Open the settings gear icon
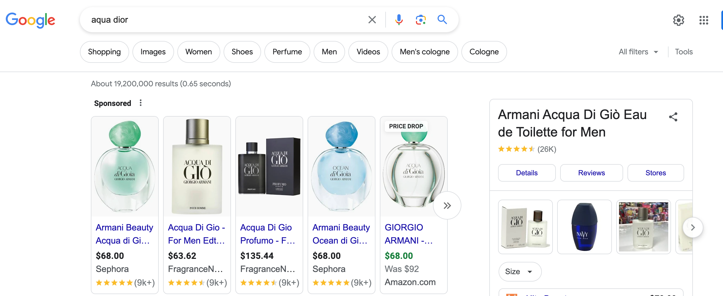Image resolution: width=723 pixels, height=296 pixels. (678, 20)
